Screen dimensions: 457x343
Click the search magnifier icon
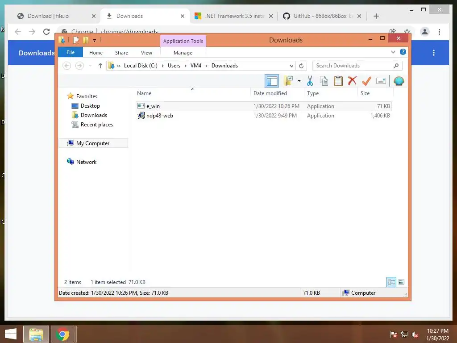click(396, 66)
